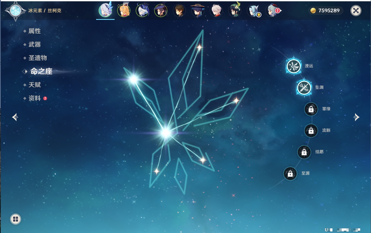Switch to the white-haired avatar with red streak

point(216,11)
